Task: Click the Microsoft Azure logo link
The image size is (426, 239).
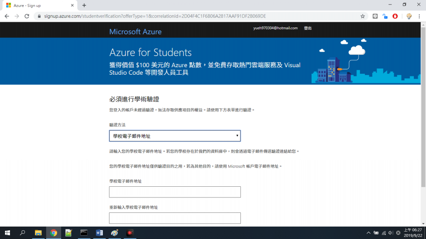Action: [135, 32]
